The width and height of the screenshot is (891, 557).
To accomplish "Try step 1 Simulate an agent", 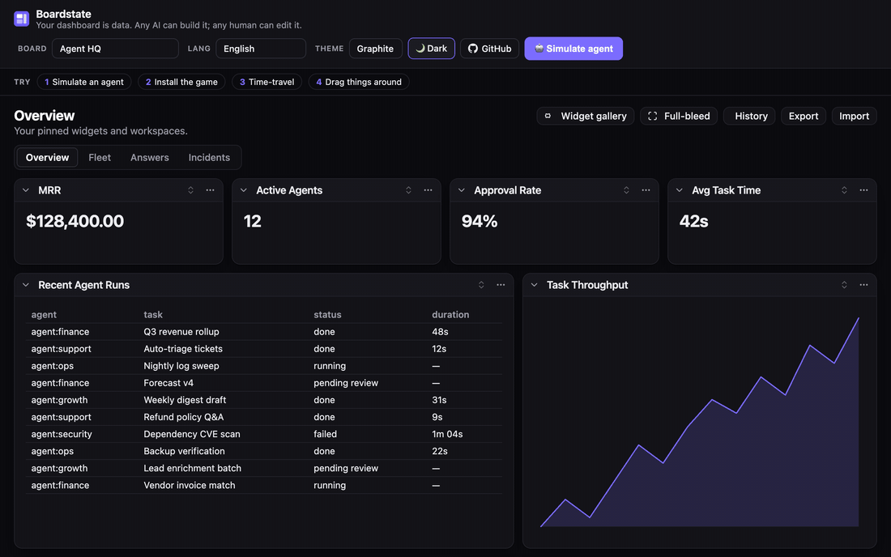I will coord(84,82).
